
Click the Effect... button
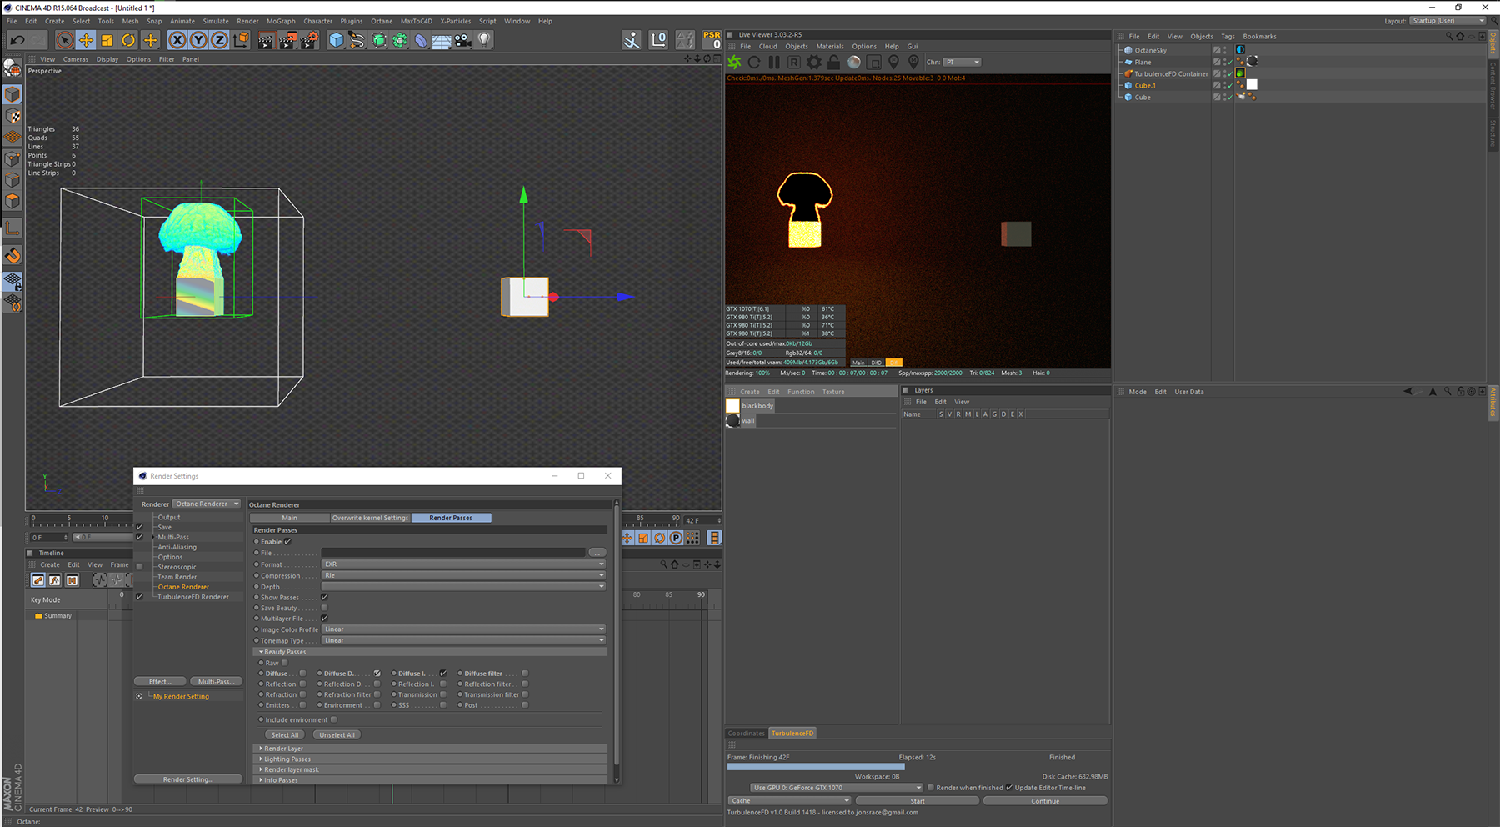160,682
